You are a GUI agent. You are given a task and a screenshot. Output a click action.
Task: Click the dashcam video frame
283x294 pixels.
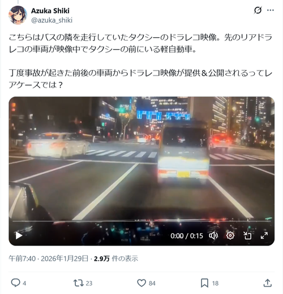[x=141, y=158]
